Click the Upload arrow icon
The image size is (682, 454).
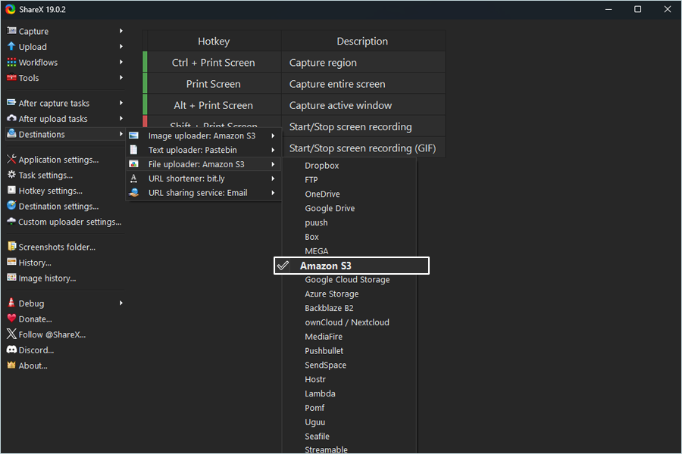11,47
